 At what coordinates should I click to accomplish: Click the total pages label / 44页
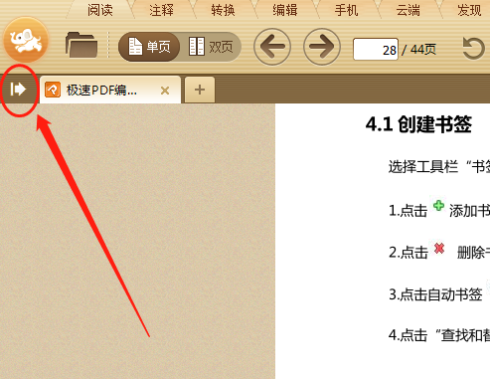[418, 50]
